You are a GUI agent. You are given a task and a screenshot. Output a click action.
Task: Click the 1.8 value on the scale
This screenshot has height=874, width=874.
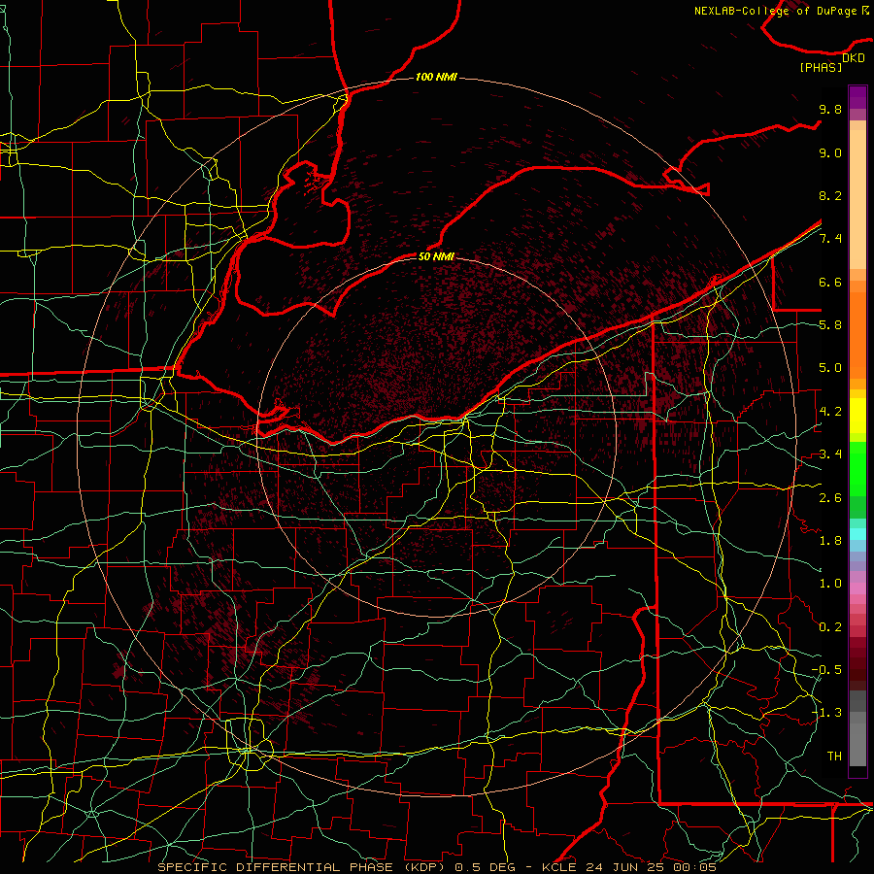(x=830, y=541)
